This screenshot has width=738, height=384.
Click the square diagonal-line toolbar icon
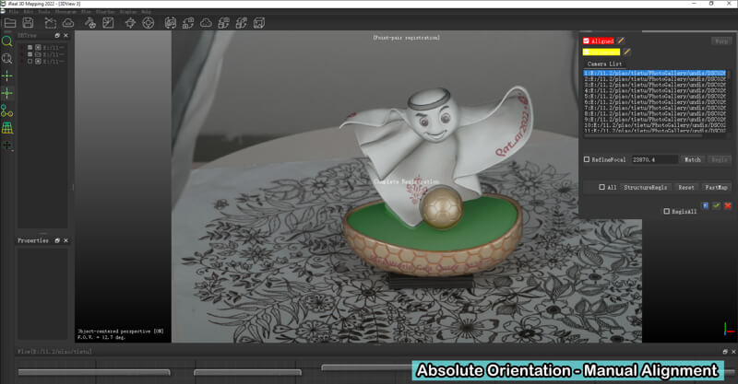108,22
